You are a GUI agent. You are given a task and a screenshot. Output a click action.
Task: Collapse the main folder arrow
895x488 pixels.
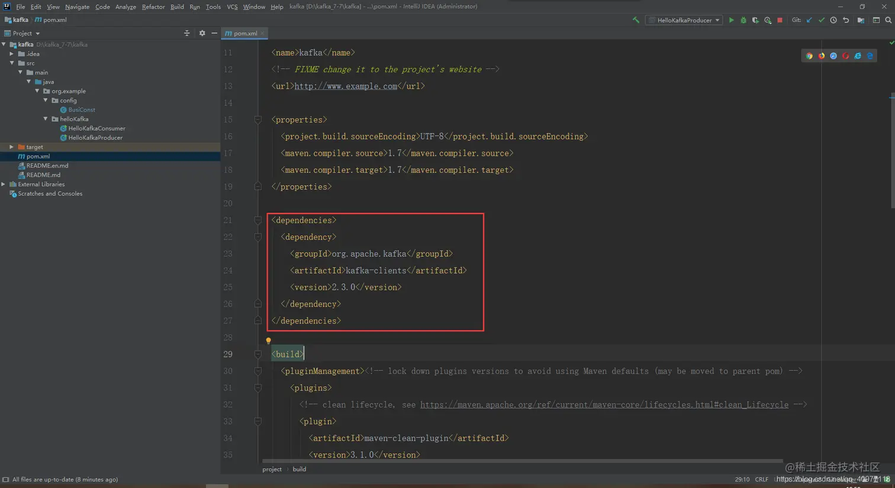pyautogui.click(x=21, y=72)
